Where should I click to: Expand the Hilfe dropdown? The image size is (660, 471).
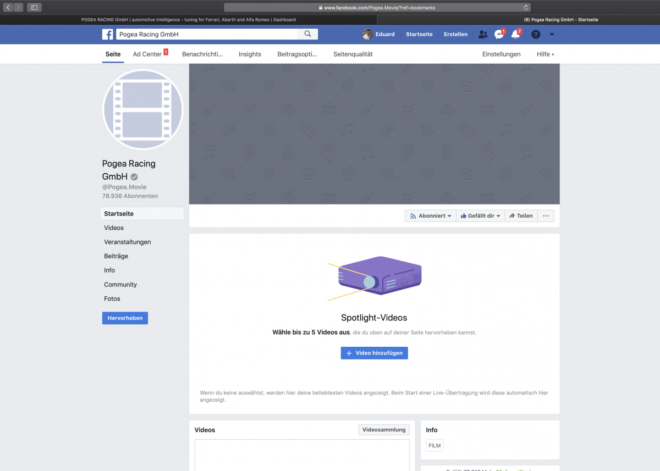[x=545, y=54]
